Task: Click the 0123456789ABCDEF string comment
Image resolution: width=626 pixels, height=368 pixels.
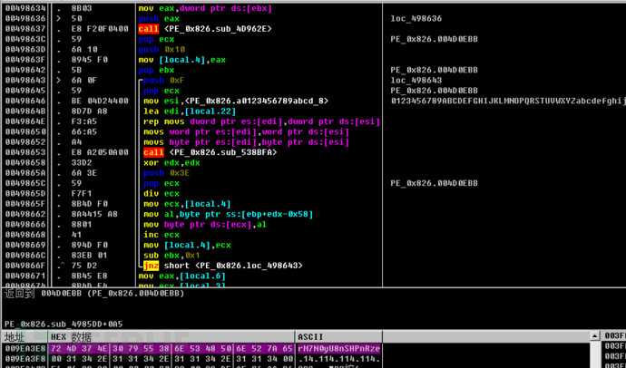Action: coord(508,101)
